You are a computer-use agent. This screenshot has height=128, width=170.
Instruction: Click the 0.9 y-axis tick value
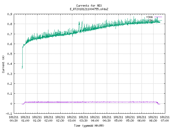pos(10,14)
